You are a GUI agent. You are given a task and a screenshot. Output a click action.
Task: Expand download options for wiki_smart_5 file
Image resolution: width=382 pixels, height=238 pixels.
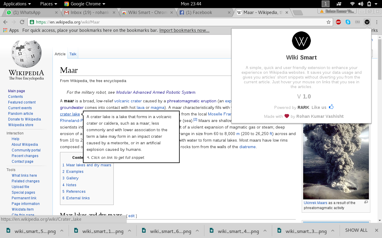[61, 230]
